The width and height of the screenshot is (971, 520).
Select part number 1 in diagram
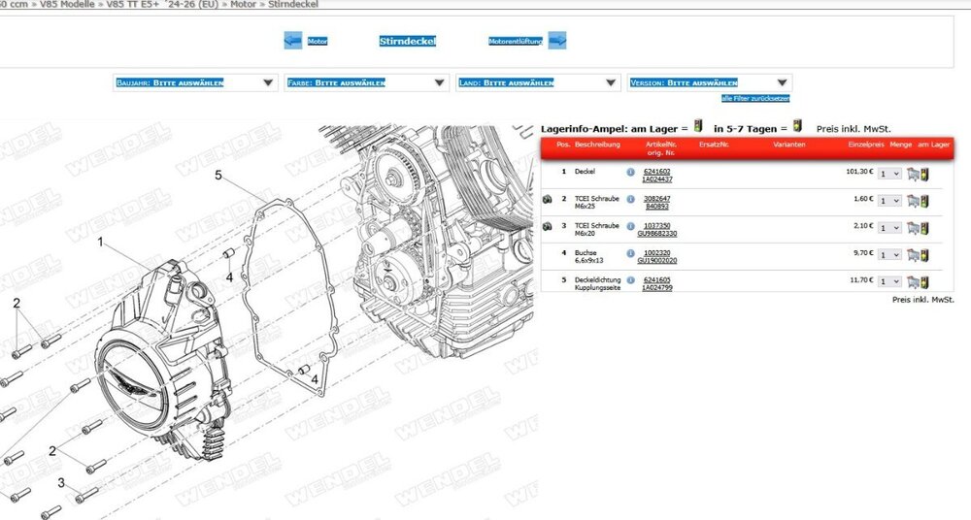(100, 242)
